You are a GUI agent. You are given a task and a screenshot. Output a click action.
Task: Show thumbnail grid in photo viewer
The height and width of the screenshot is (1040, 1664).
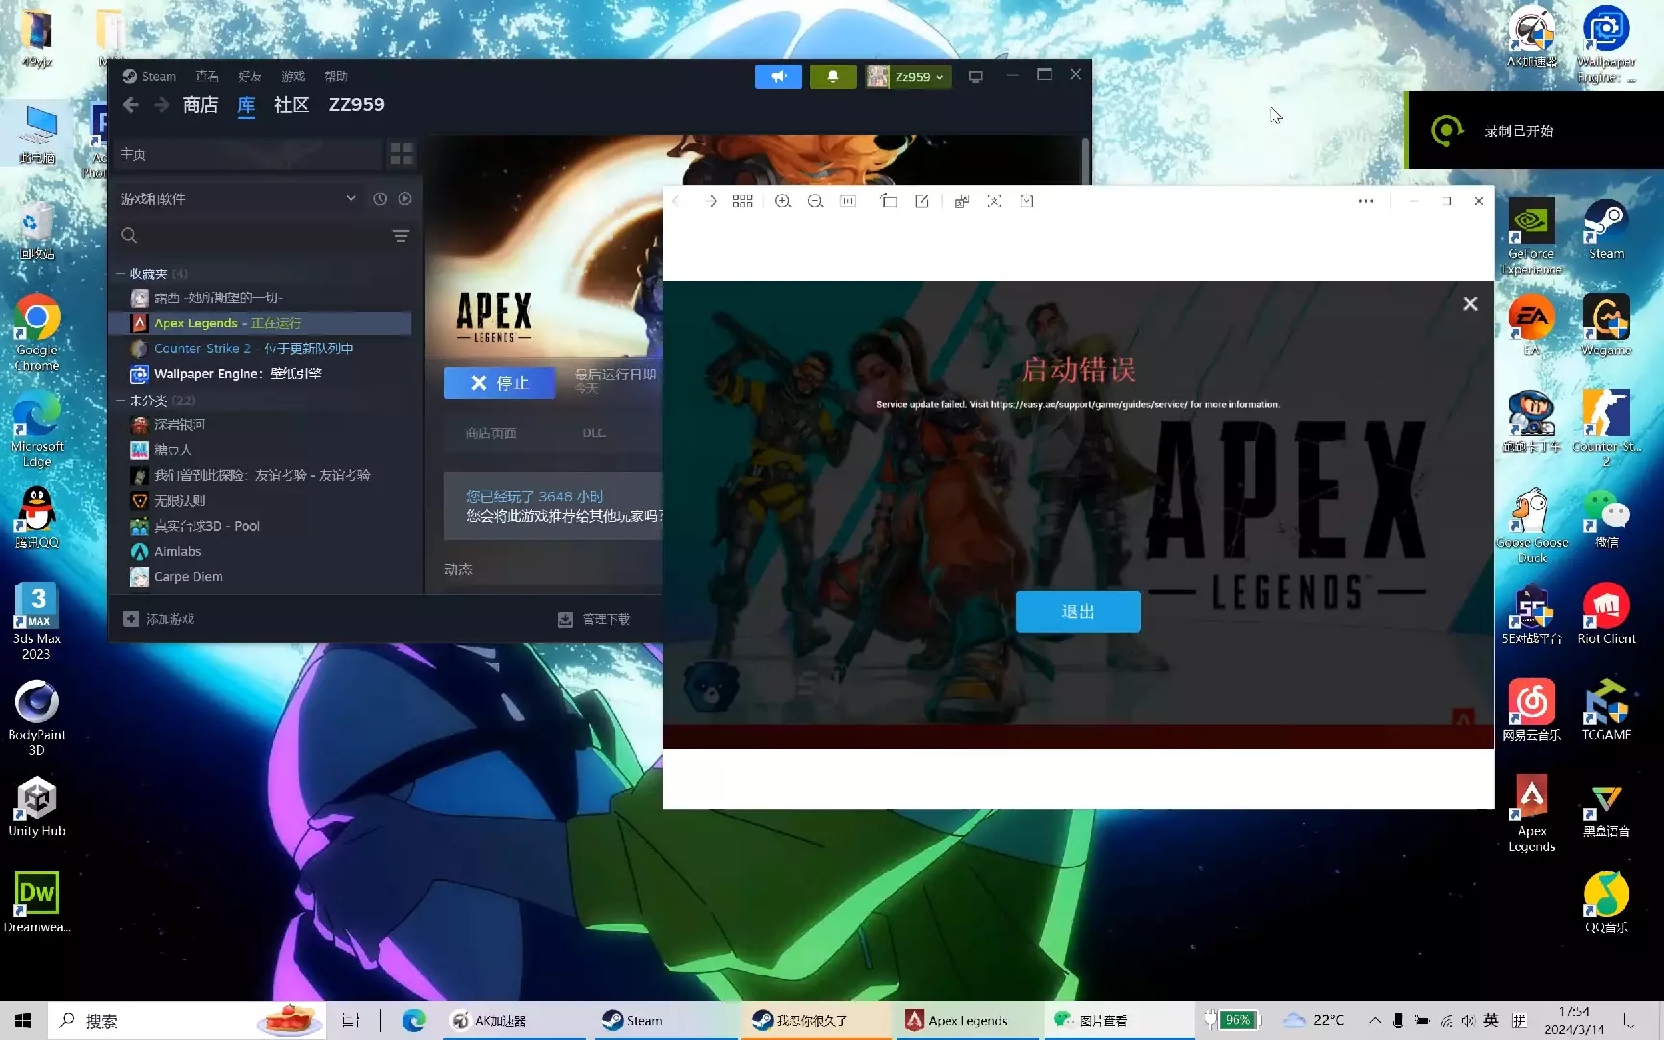742,201
